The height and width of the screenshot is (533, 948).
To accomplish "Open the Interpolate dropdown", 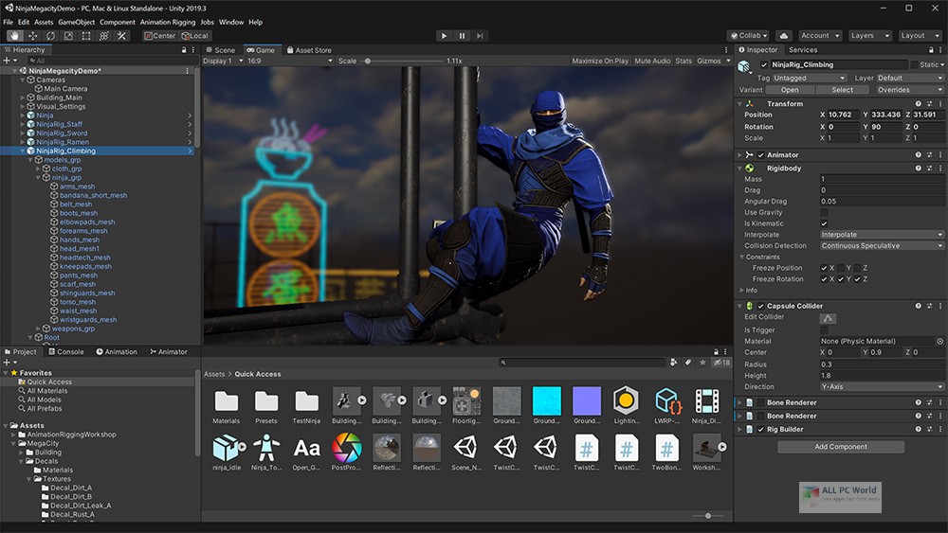I will 882,235.
